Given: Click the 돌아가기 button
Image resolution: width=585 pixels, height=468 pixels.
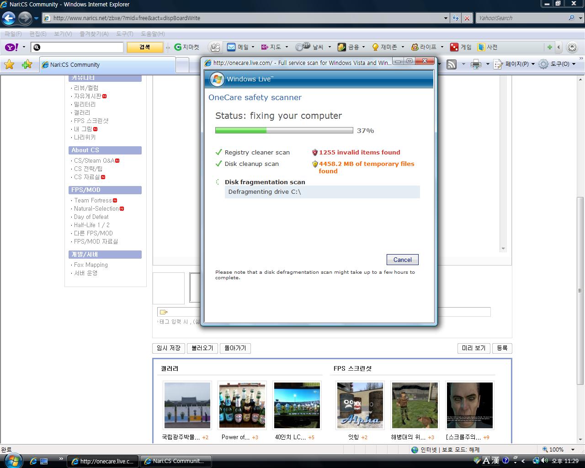Looking at the screenshot, I should point(235,348).
